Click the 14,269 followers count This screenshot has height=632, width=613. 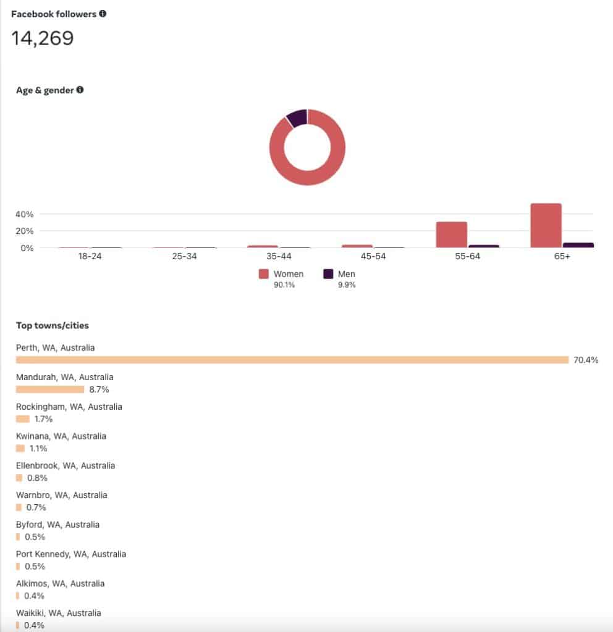coord(43,38)
